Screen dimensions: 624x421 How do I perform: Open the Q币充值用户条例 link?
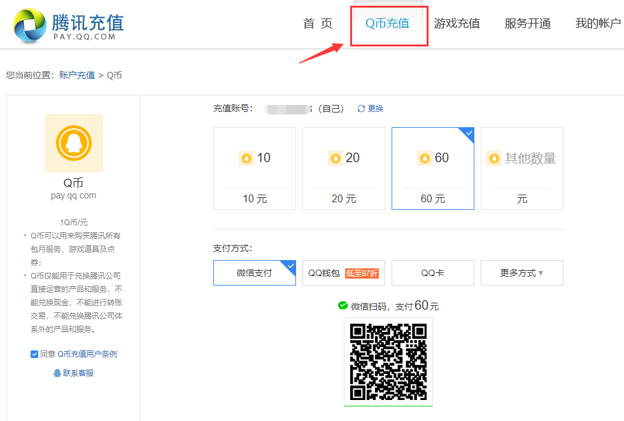[x=87, y=354]
